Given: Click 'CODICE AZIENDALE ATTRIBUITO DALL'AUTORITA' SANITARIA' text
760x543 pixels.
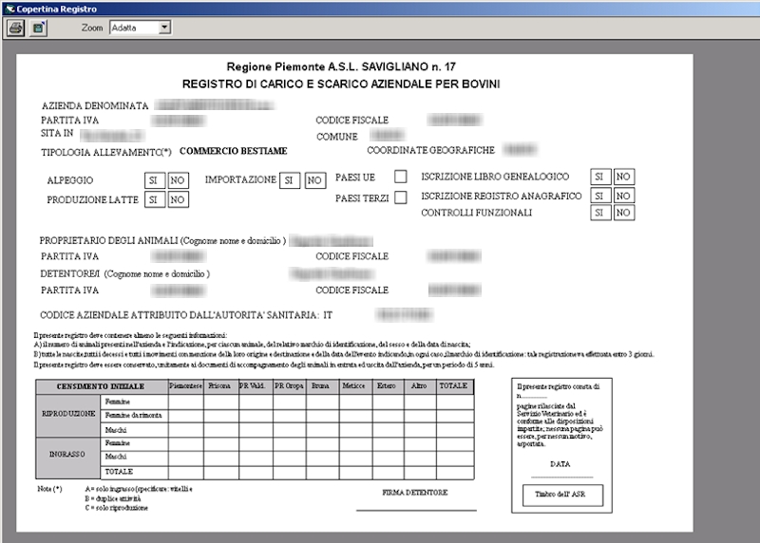Looking at the screenshot, I should click(180, 315).
